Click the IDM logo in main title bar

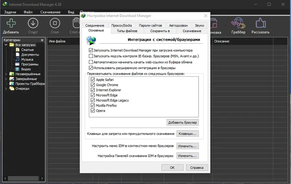(x=5, y=4)
